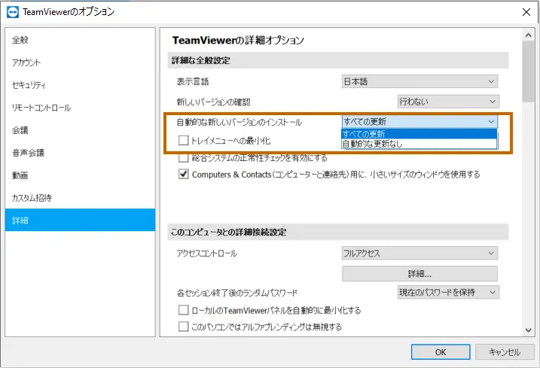The height and width of the screenshot is (368, 540).
Task: Open カスタム招待 settings
Action: 80,198
